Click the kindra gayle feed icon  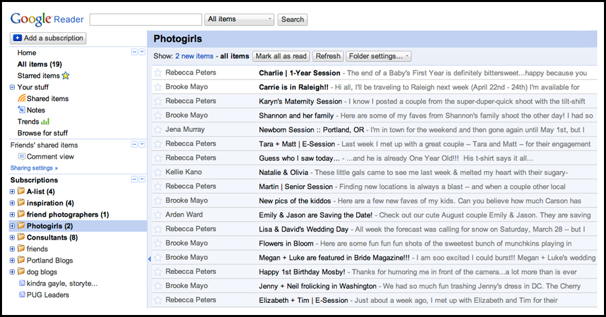[22, 283]
